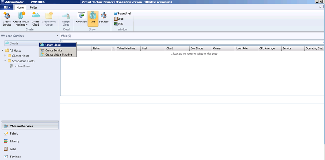Switch to the Folder ribbon tab
Viewport: 325px width, 160px height.
34,8
